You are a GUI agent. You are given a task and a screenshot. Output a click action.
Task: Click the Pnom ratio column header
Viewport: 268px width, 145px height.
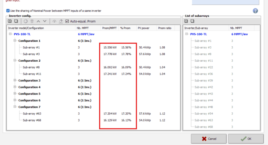click(x=165, y=28)
